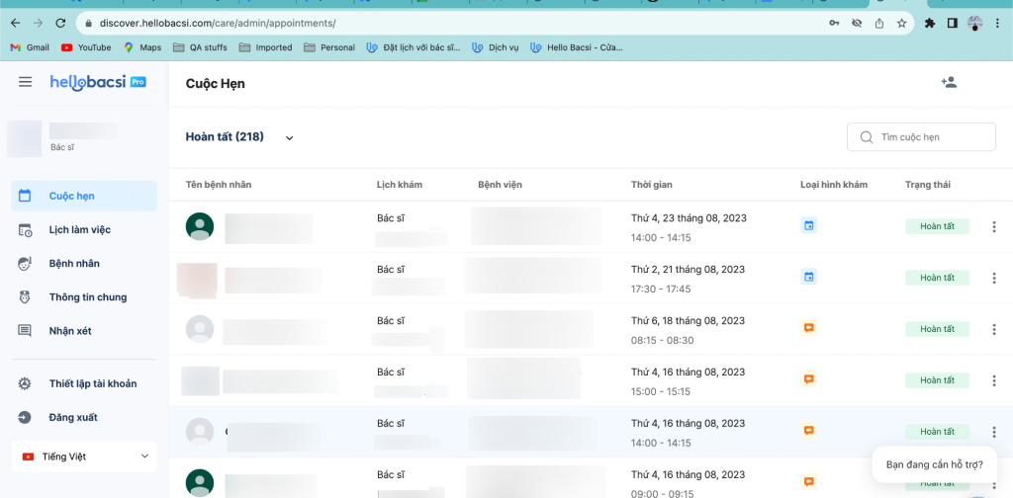The height and width of the screenshot is (498, 1013).
Task: Click the Bạn đang cần hỗ trợ? support bubble
Action: pos(933,464)
